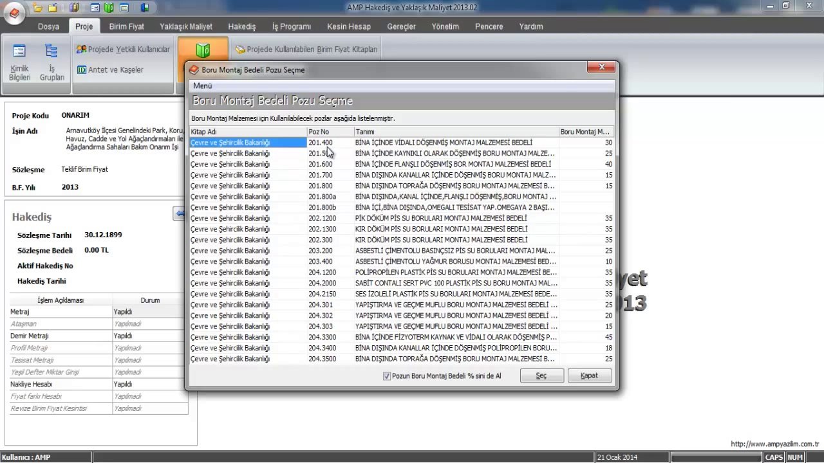This screenshot has width=824, height=463.
Task: Open Antet ve Kaşeler
Action: click(110, 69)
